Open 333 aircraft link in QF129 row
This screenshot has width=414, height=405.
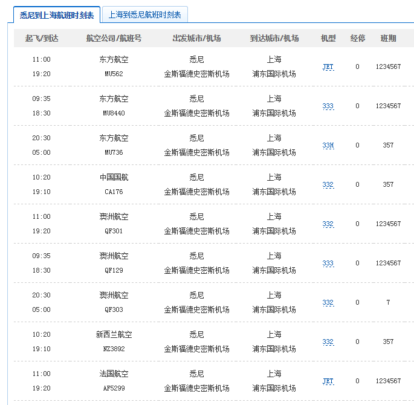point(328,263)
